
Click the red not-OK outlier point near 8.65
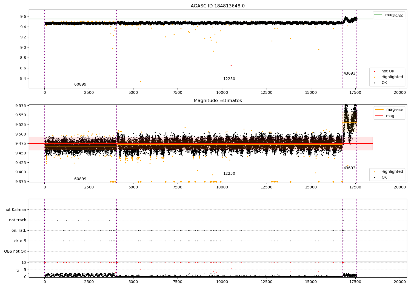(231, 66)
